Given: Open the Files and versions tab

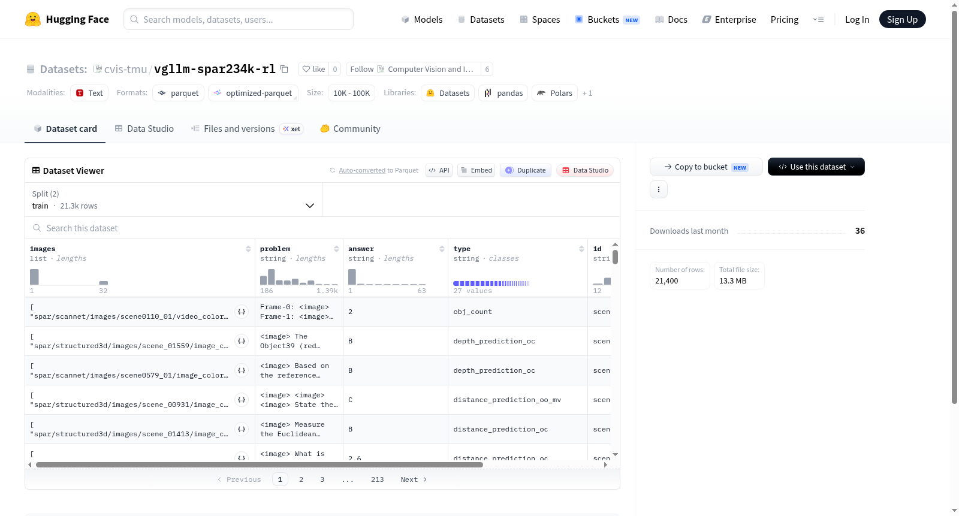Looking at the screenshot, I should click(247, 129).
